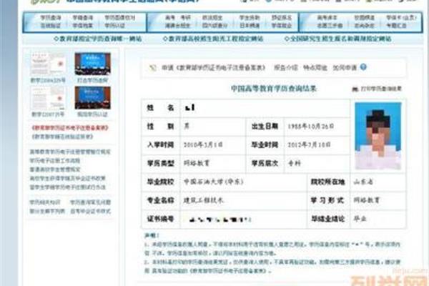Open 学历查询 in the navigation bar

(x=51, y=18)
